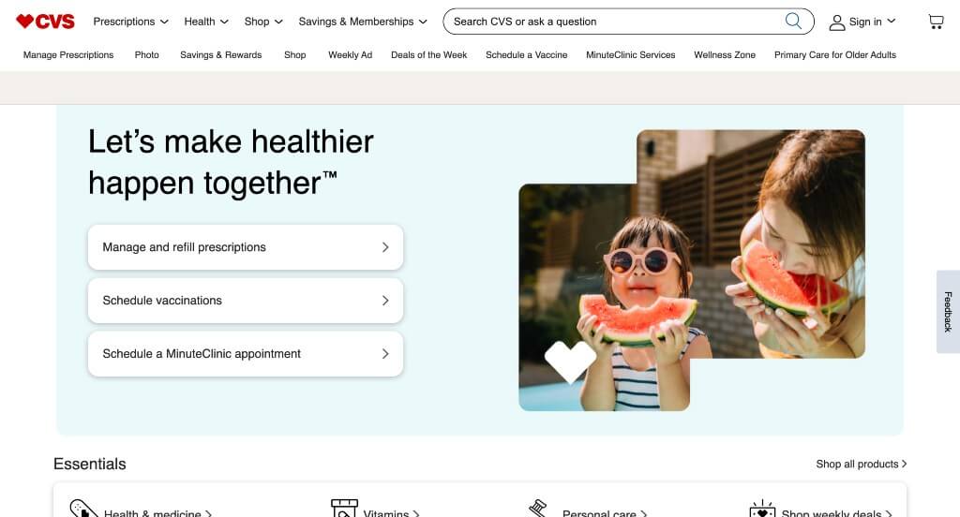Expand Savings & Memberships dropdown
The width and height of the screenshot is (960, 517).
[x=363, y=22]
